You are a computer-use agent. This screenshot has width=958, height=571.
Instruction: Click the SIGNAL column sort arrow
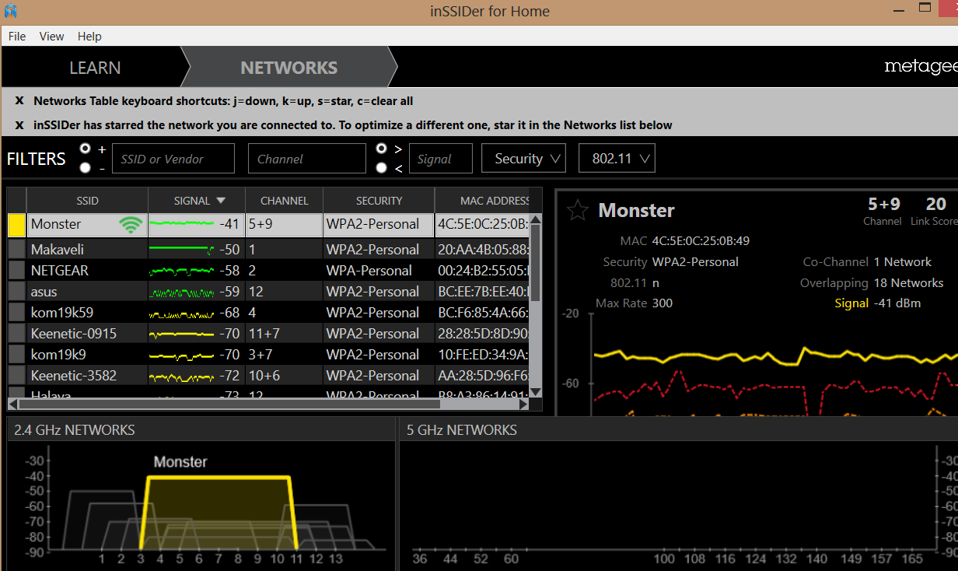[x=221, y=201]
